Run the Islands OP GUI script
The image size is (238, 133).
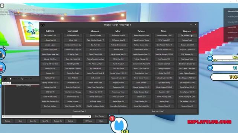tap(50, 68)
